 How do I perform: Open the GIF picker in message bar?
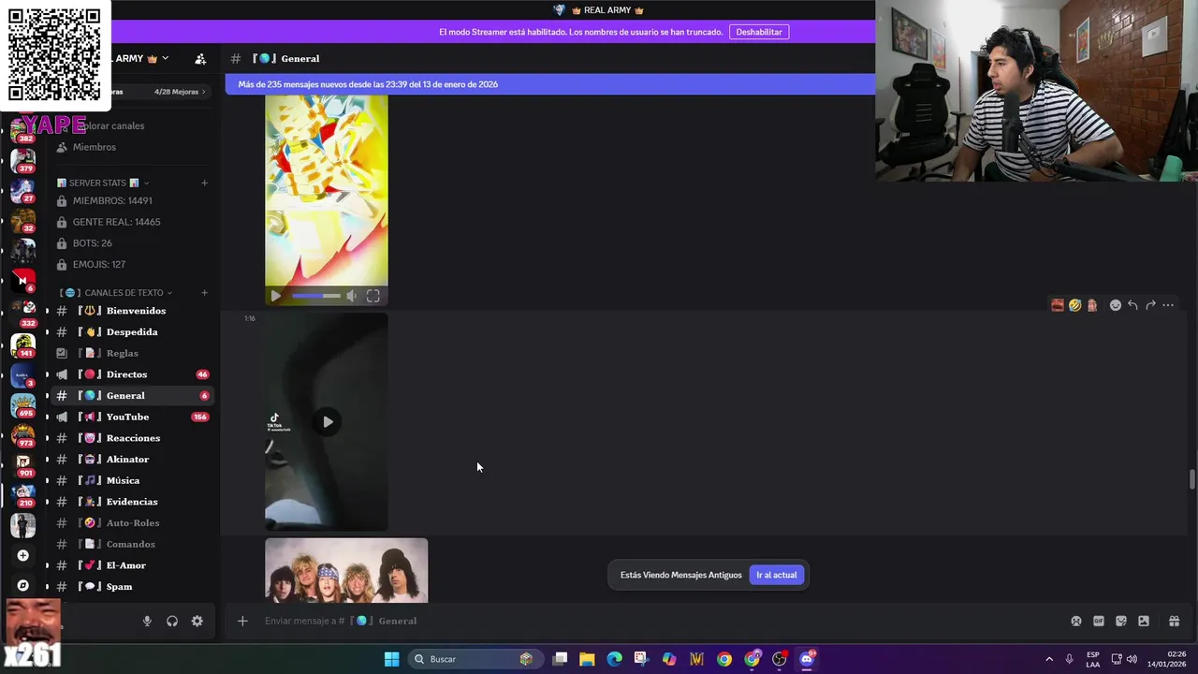click(x=1098, y=621)
